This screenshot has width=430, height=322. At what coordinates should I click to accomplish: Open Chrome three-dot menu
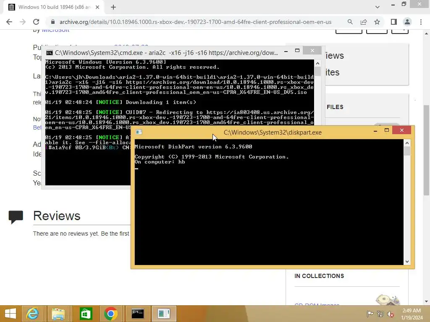point(421,22)
